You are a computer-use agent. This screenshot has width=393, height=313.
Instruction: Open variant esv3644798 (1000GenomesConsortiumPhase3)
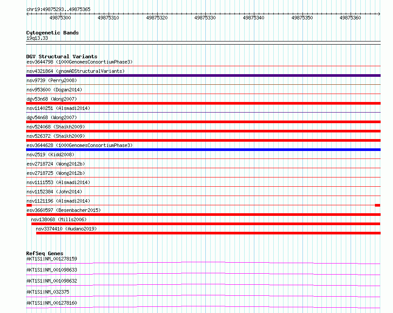tap(79, 62)
